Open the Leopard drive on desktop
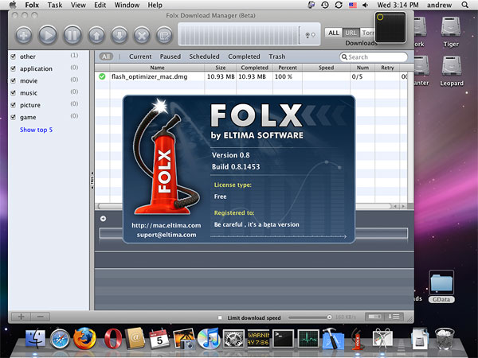This screenshot has height=358, width=478. (452, 71)
